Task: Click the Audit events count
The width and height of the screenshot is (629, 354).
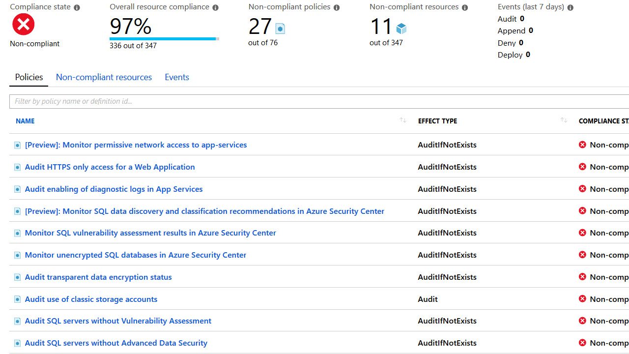Action: 522,19
